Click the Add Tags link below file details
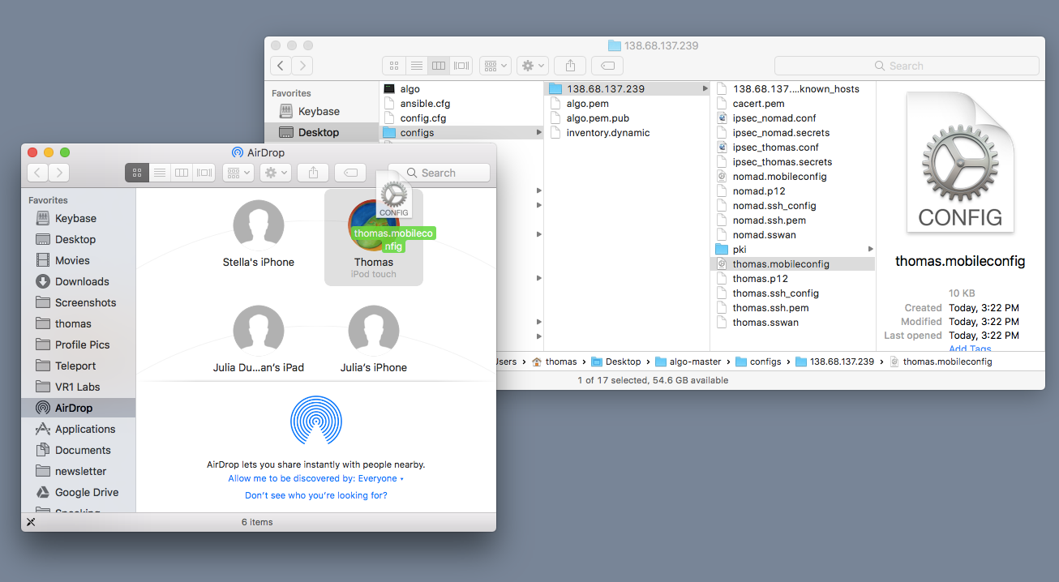 [x=970, y=349]
